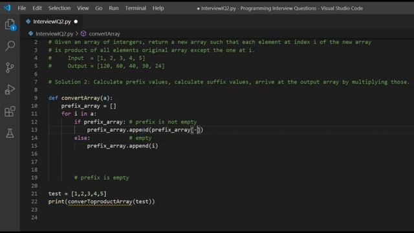This screenshot has height=233, width=414.
Task: Open the Edit menu
Action: point(37,8)
